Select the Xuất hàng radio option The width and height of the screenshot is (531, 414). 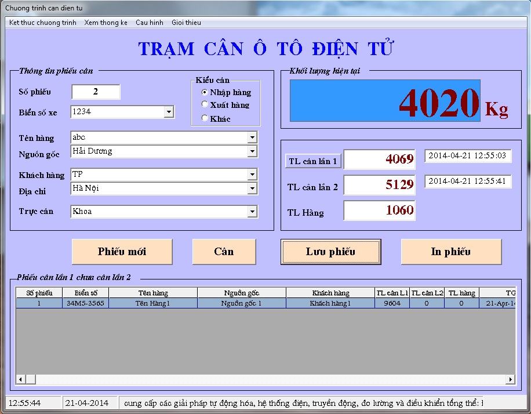pyautogui.click(x=205, y=105)
